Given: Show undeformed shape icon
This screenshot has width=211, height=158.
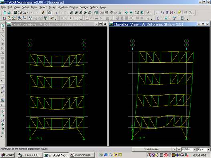Looking at the screenshot, I should 158,13.
